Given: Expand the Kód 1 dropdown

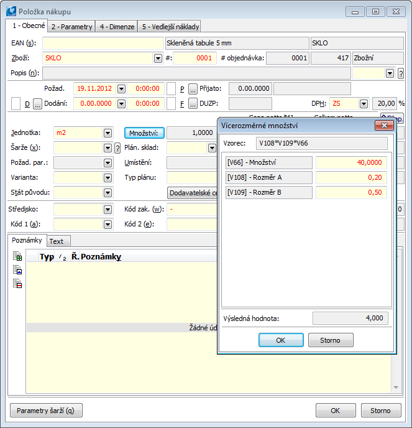Looking at the screenshot, I should click(108, 225).
